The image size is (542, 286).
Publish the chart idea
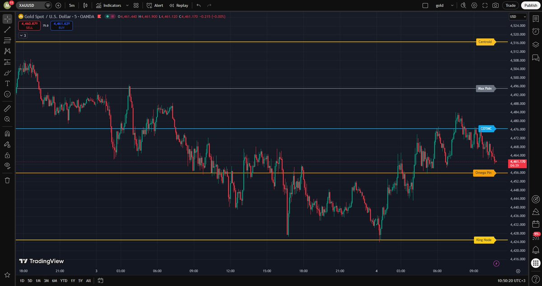[530, 5]
